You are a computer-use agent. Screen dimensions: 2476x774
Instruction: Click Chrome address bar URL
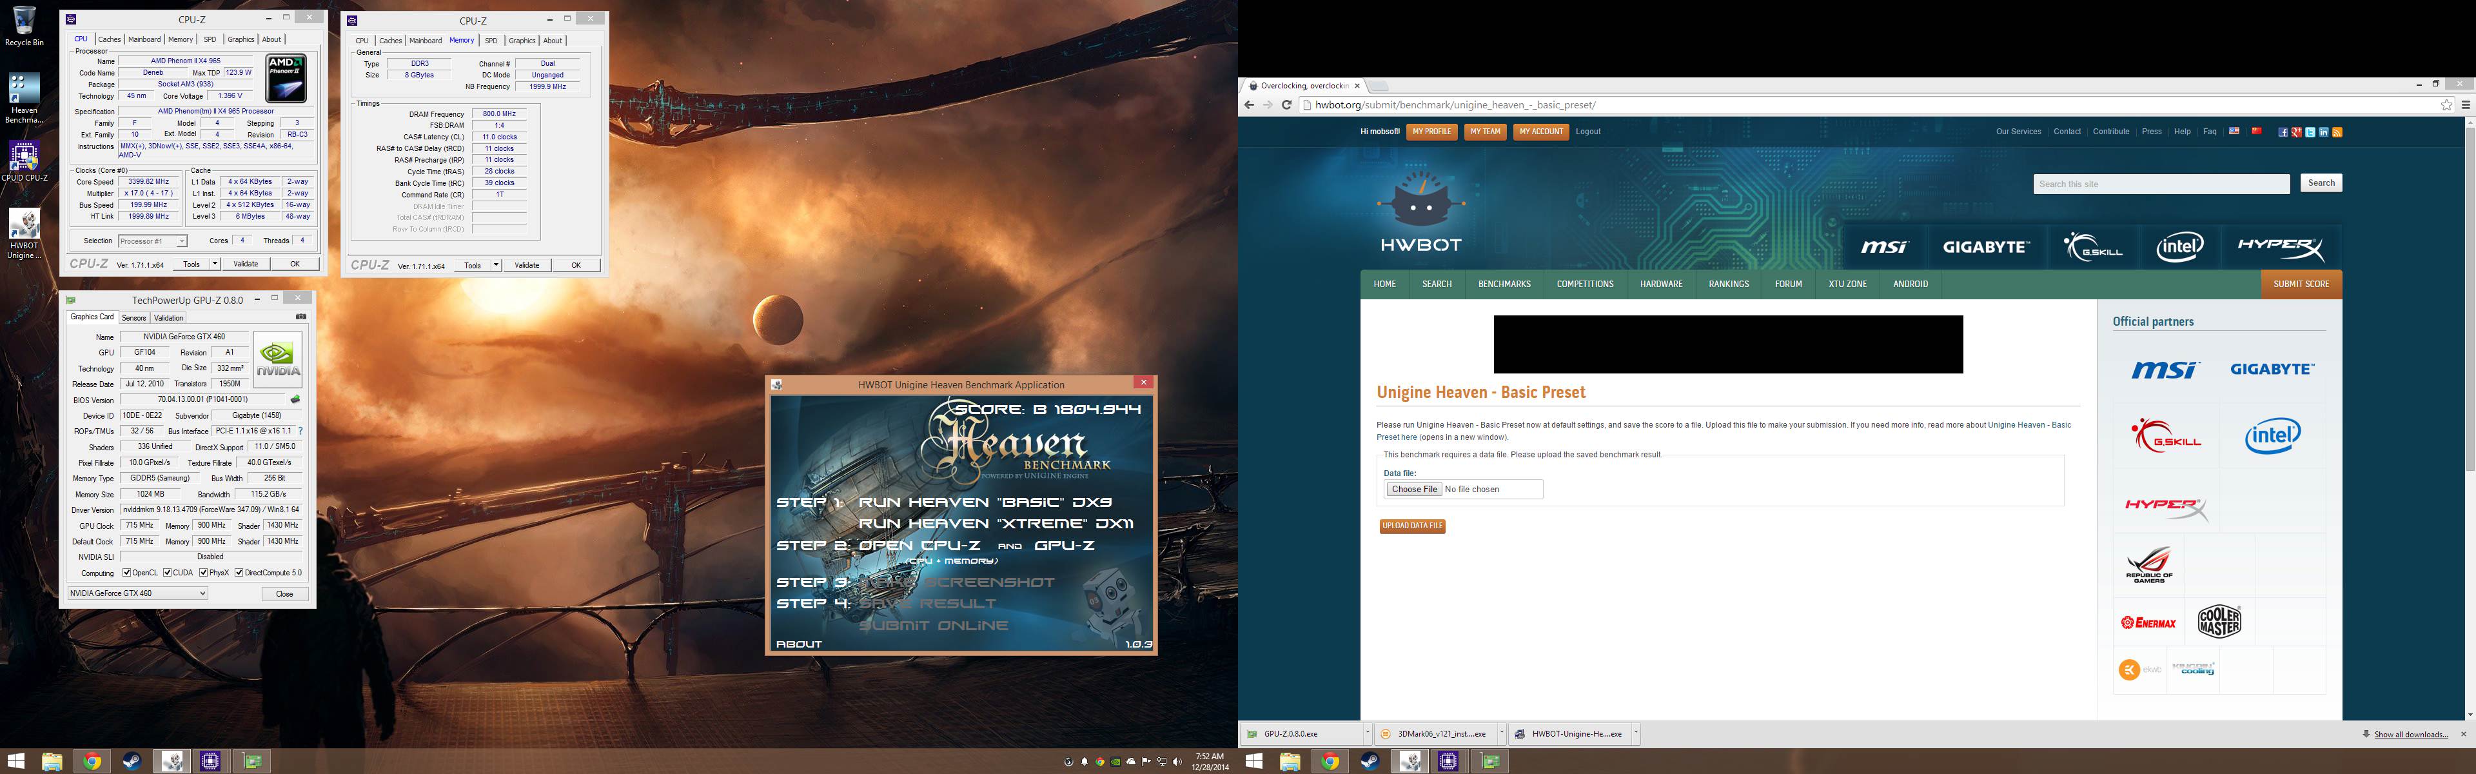(x=1455, y=104)
